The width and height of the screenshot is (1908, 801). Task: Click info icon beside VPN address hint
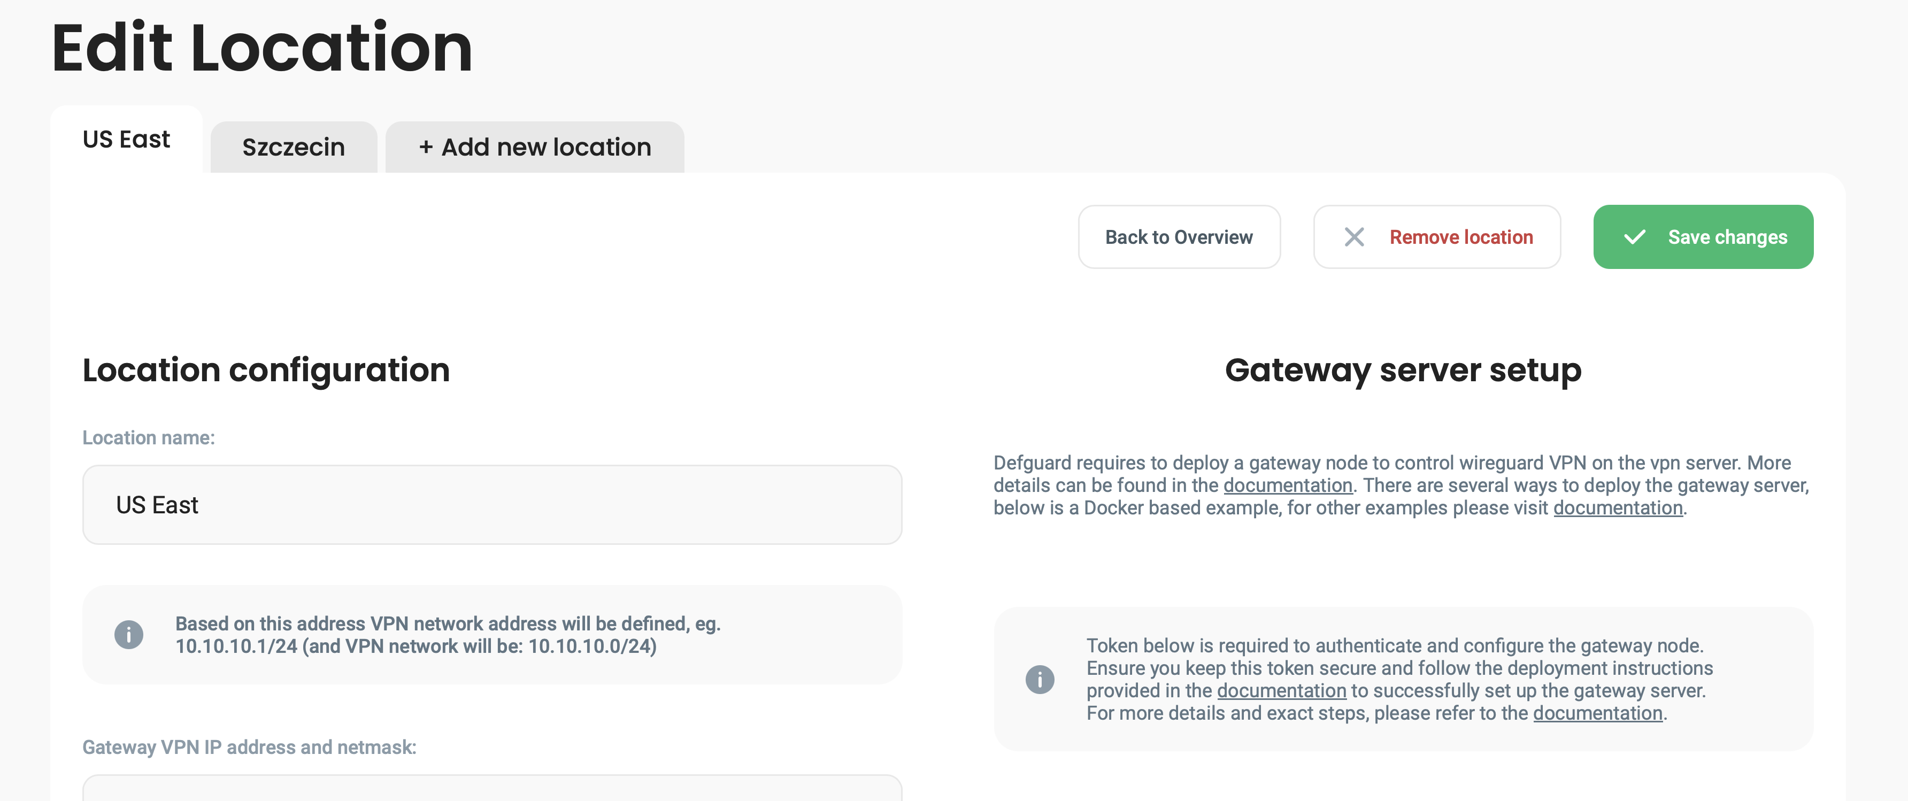click(x=129, y=634)
